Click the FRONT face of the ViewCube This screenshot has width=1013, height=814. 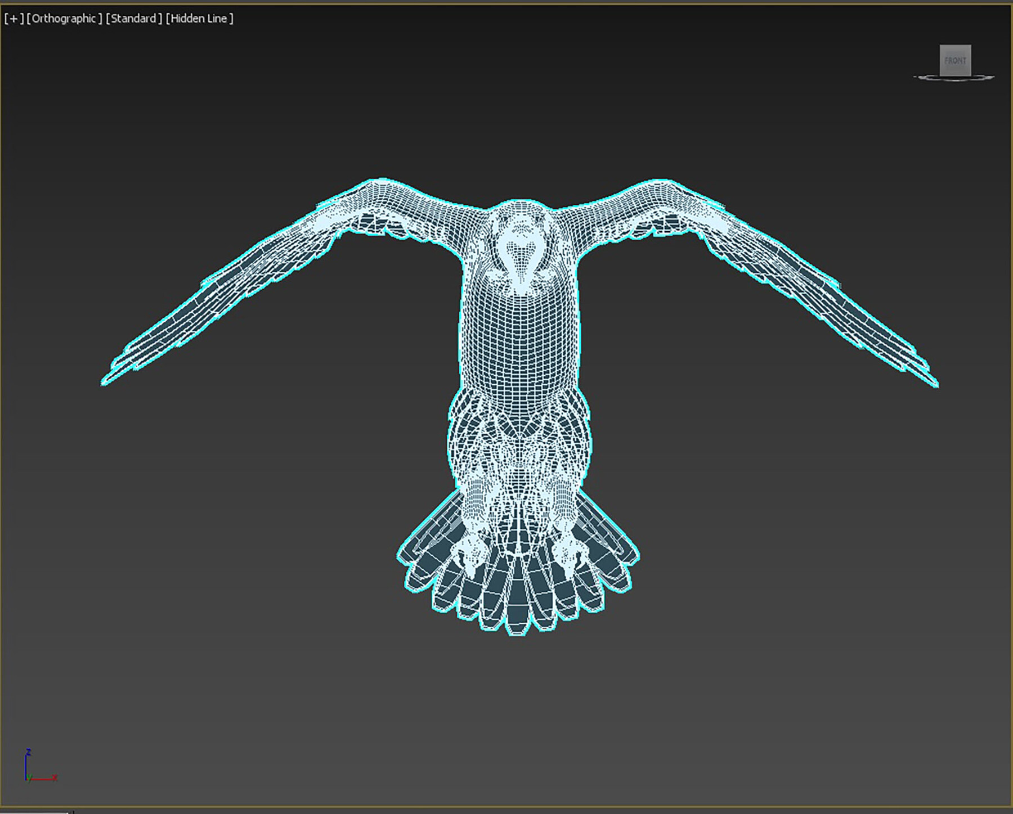point(956,59)
